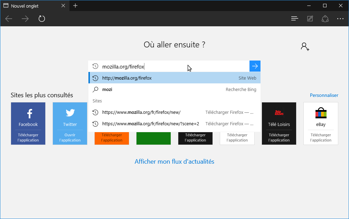This screenshot has height=219, width=349.
Task: Make a Web Note
Action: (x=310, y=19)
